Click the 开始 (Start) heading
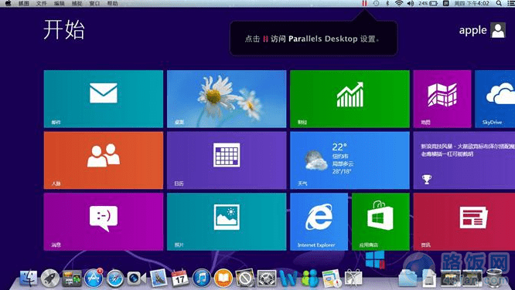 click(64, 29)
